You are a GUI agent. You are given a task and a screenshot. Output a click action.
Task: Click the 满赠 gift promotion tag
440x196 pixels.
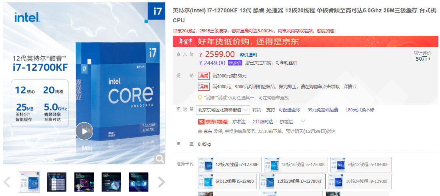204,87
